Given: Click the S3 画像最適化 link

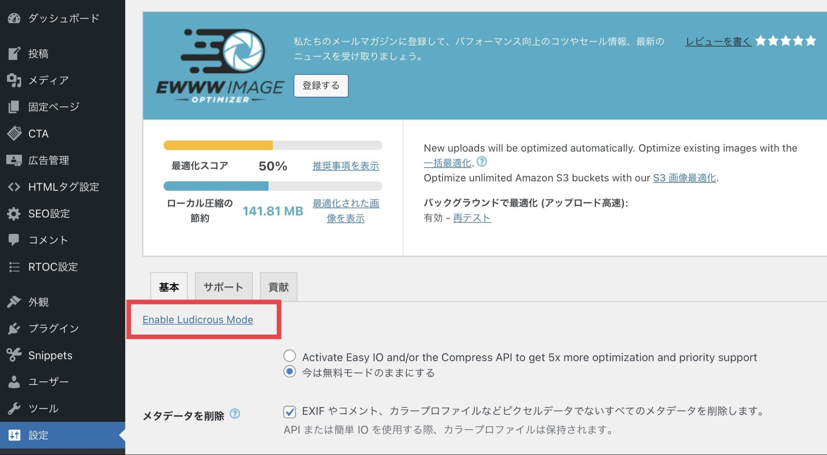Looking at the screenshot, I should [685, 178].
